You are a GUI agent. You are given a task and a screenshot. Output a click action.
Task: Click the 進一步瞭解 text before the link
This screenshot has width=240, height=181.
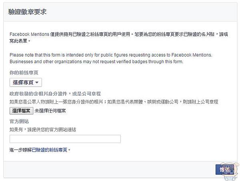pyautogui.click(x=21, y=150)
